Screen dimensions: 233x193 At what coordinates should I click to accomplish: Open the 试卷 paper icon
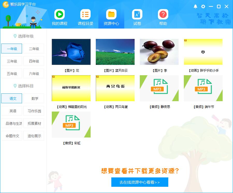[137, 14]
